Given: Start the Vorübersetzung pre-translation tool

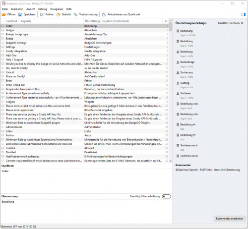Looking at the screenshot, I should [86, 14].
